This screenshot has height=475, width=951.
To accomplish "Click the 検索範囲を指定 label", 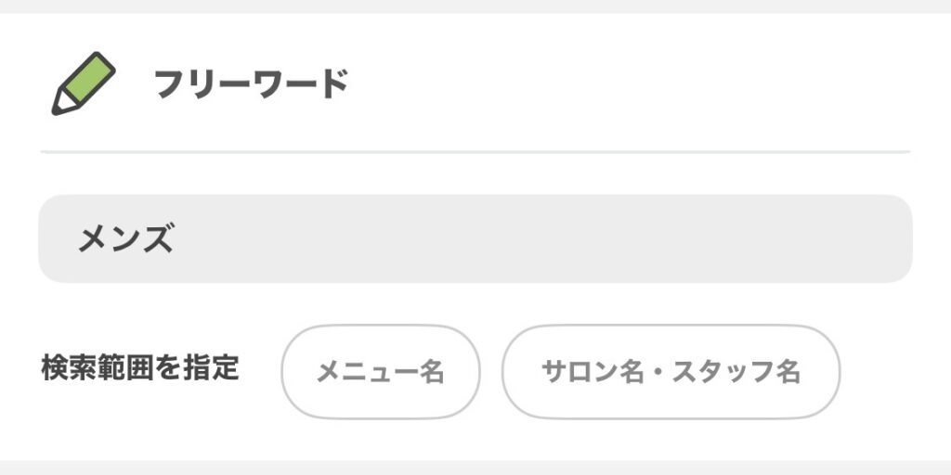I will pos(140,368).
